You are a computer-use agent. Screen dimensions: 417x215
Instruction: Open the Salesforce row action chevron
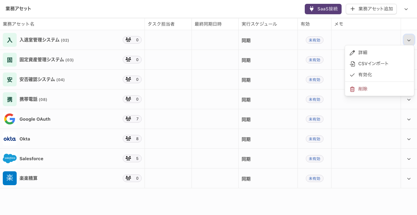coord(409,159)
